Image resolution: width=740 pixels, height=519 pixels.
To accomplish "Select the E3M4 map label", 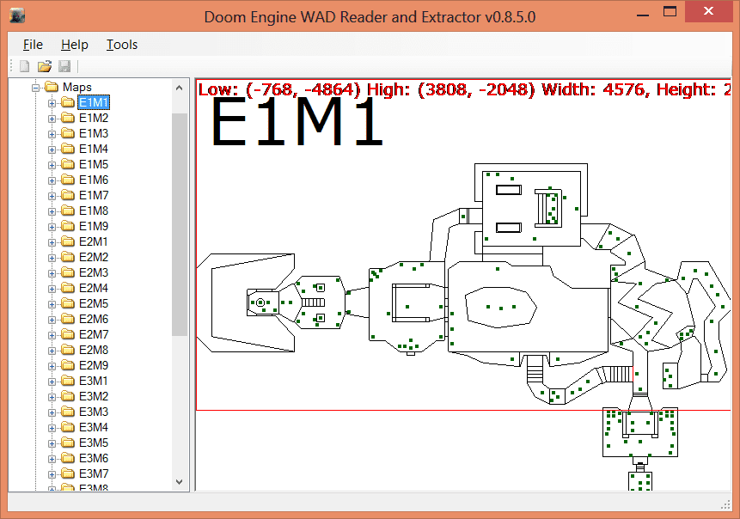I will pyautogui.click(x=94, y=427).
